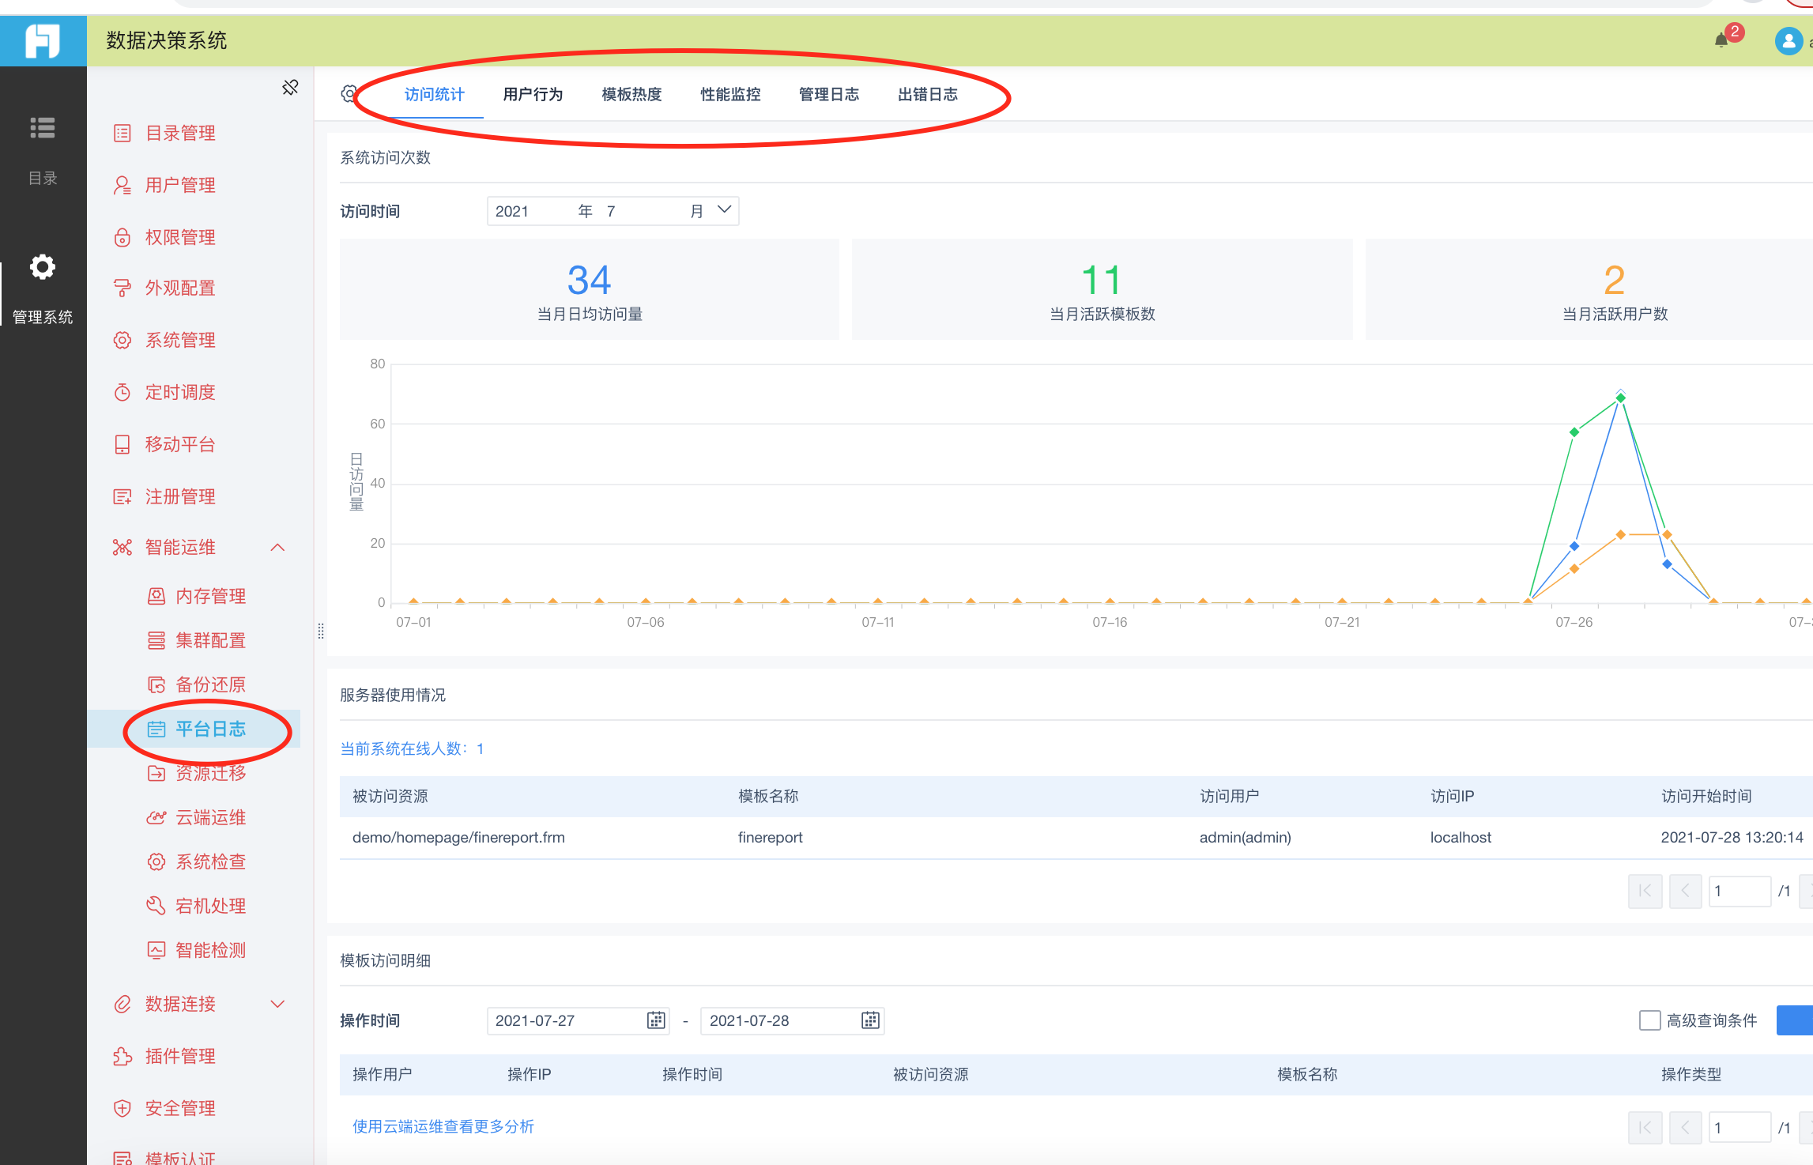Switch to the 模板热度 tab
Screen dimensions: 1813x1165
click(x=631, y=94)
